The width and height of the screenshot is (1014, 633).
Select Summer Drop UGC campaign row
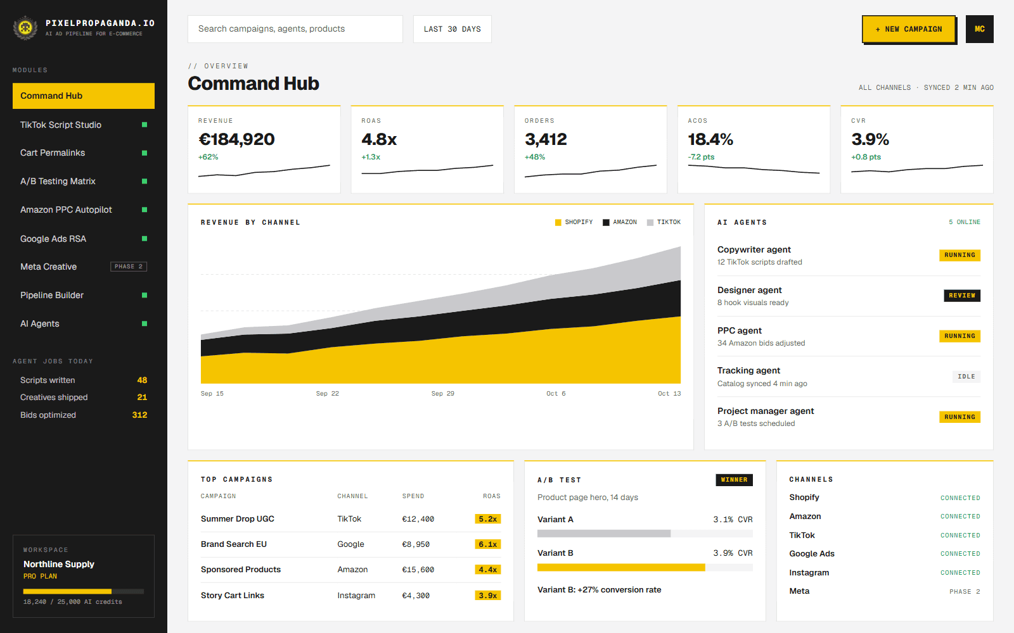pos(350,519)
